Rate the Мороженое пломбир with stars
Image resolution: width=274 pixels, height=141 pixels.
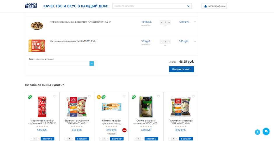click(42, 126)
